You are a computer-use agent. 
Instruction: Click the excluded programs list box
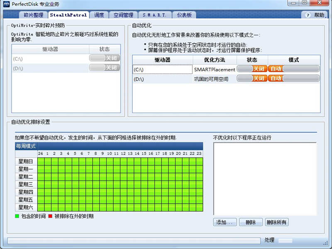pos(265,179)
